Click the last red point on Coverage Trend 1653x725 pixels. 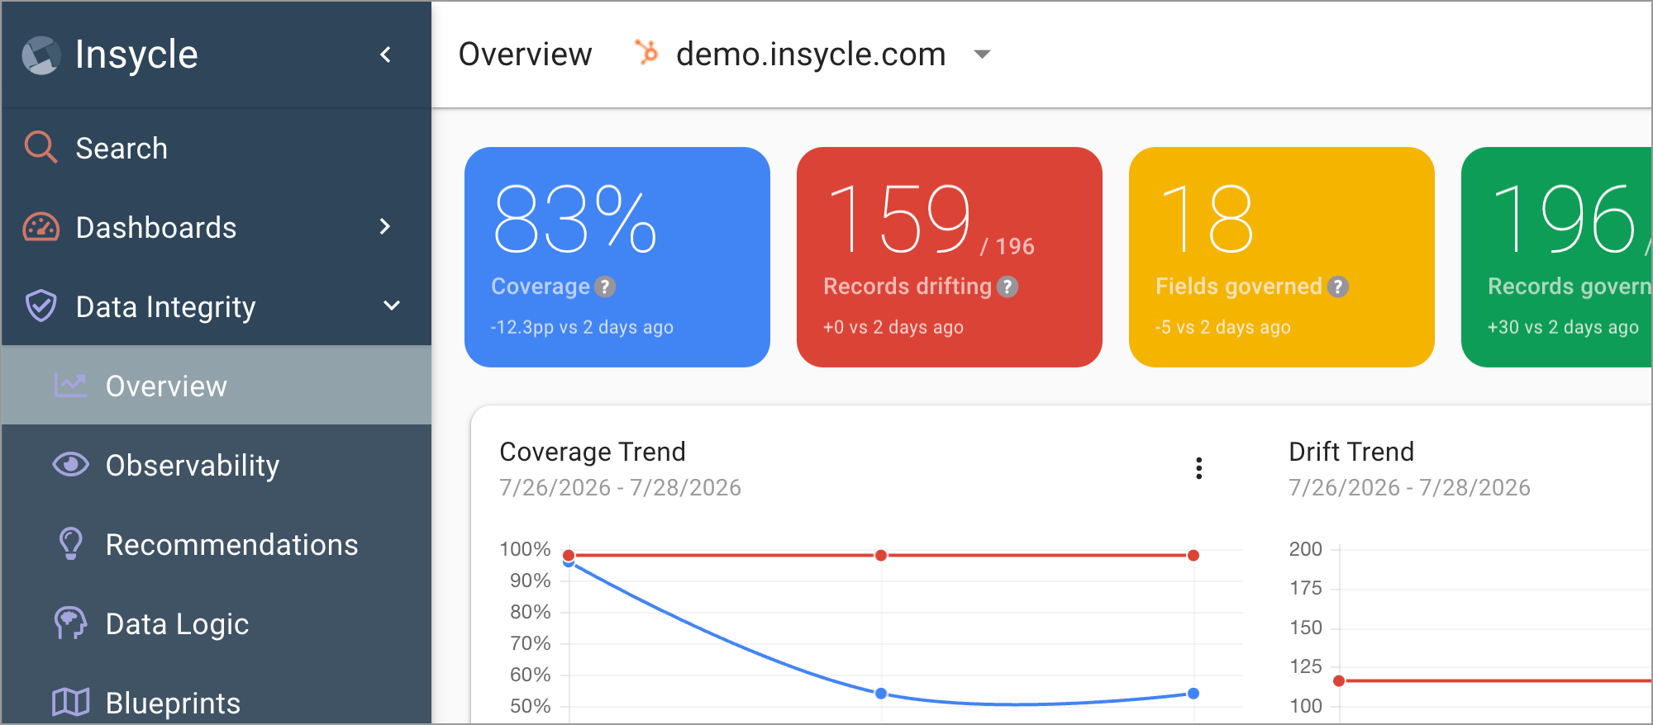tap(1193, 555)
